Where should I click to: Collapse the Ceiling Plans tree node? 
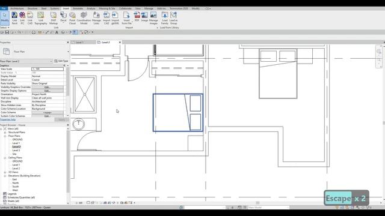click(5, 158)
